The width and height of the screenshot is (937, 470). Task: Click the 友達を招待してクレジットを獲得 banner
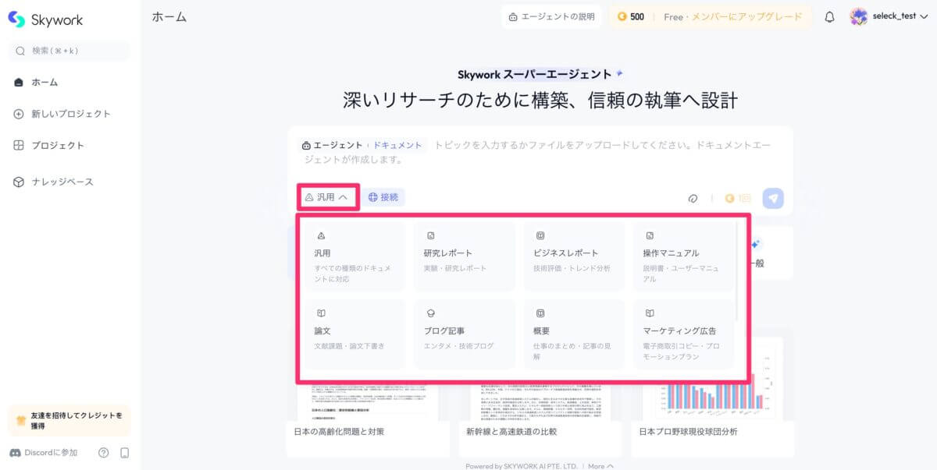point(69,420)
